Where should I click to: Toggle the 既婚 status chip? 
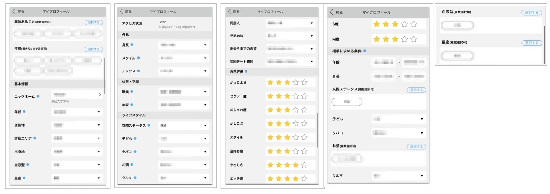347,102
